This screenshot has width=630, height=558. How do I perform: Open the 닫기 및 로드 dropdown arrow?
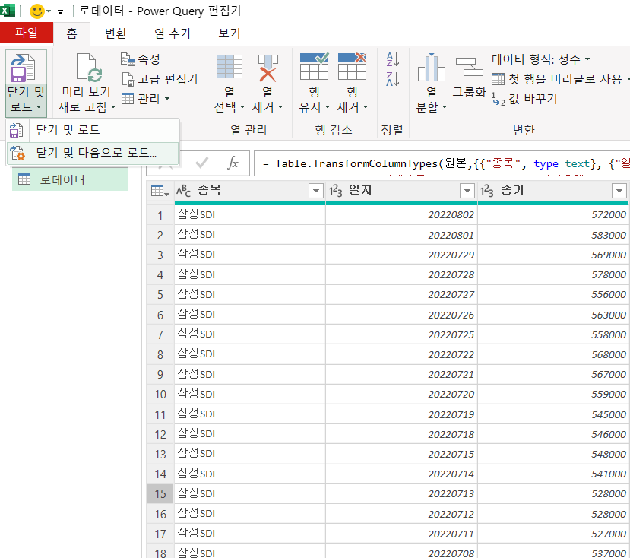pos(39,107)
